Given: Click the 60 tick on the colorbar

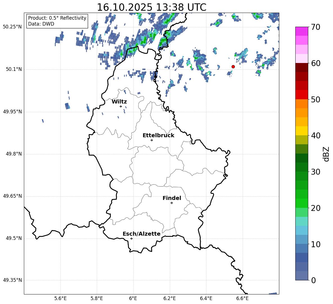Looking at the screenshot, I should 316,63.
